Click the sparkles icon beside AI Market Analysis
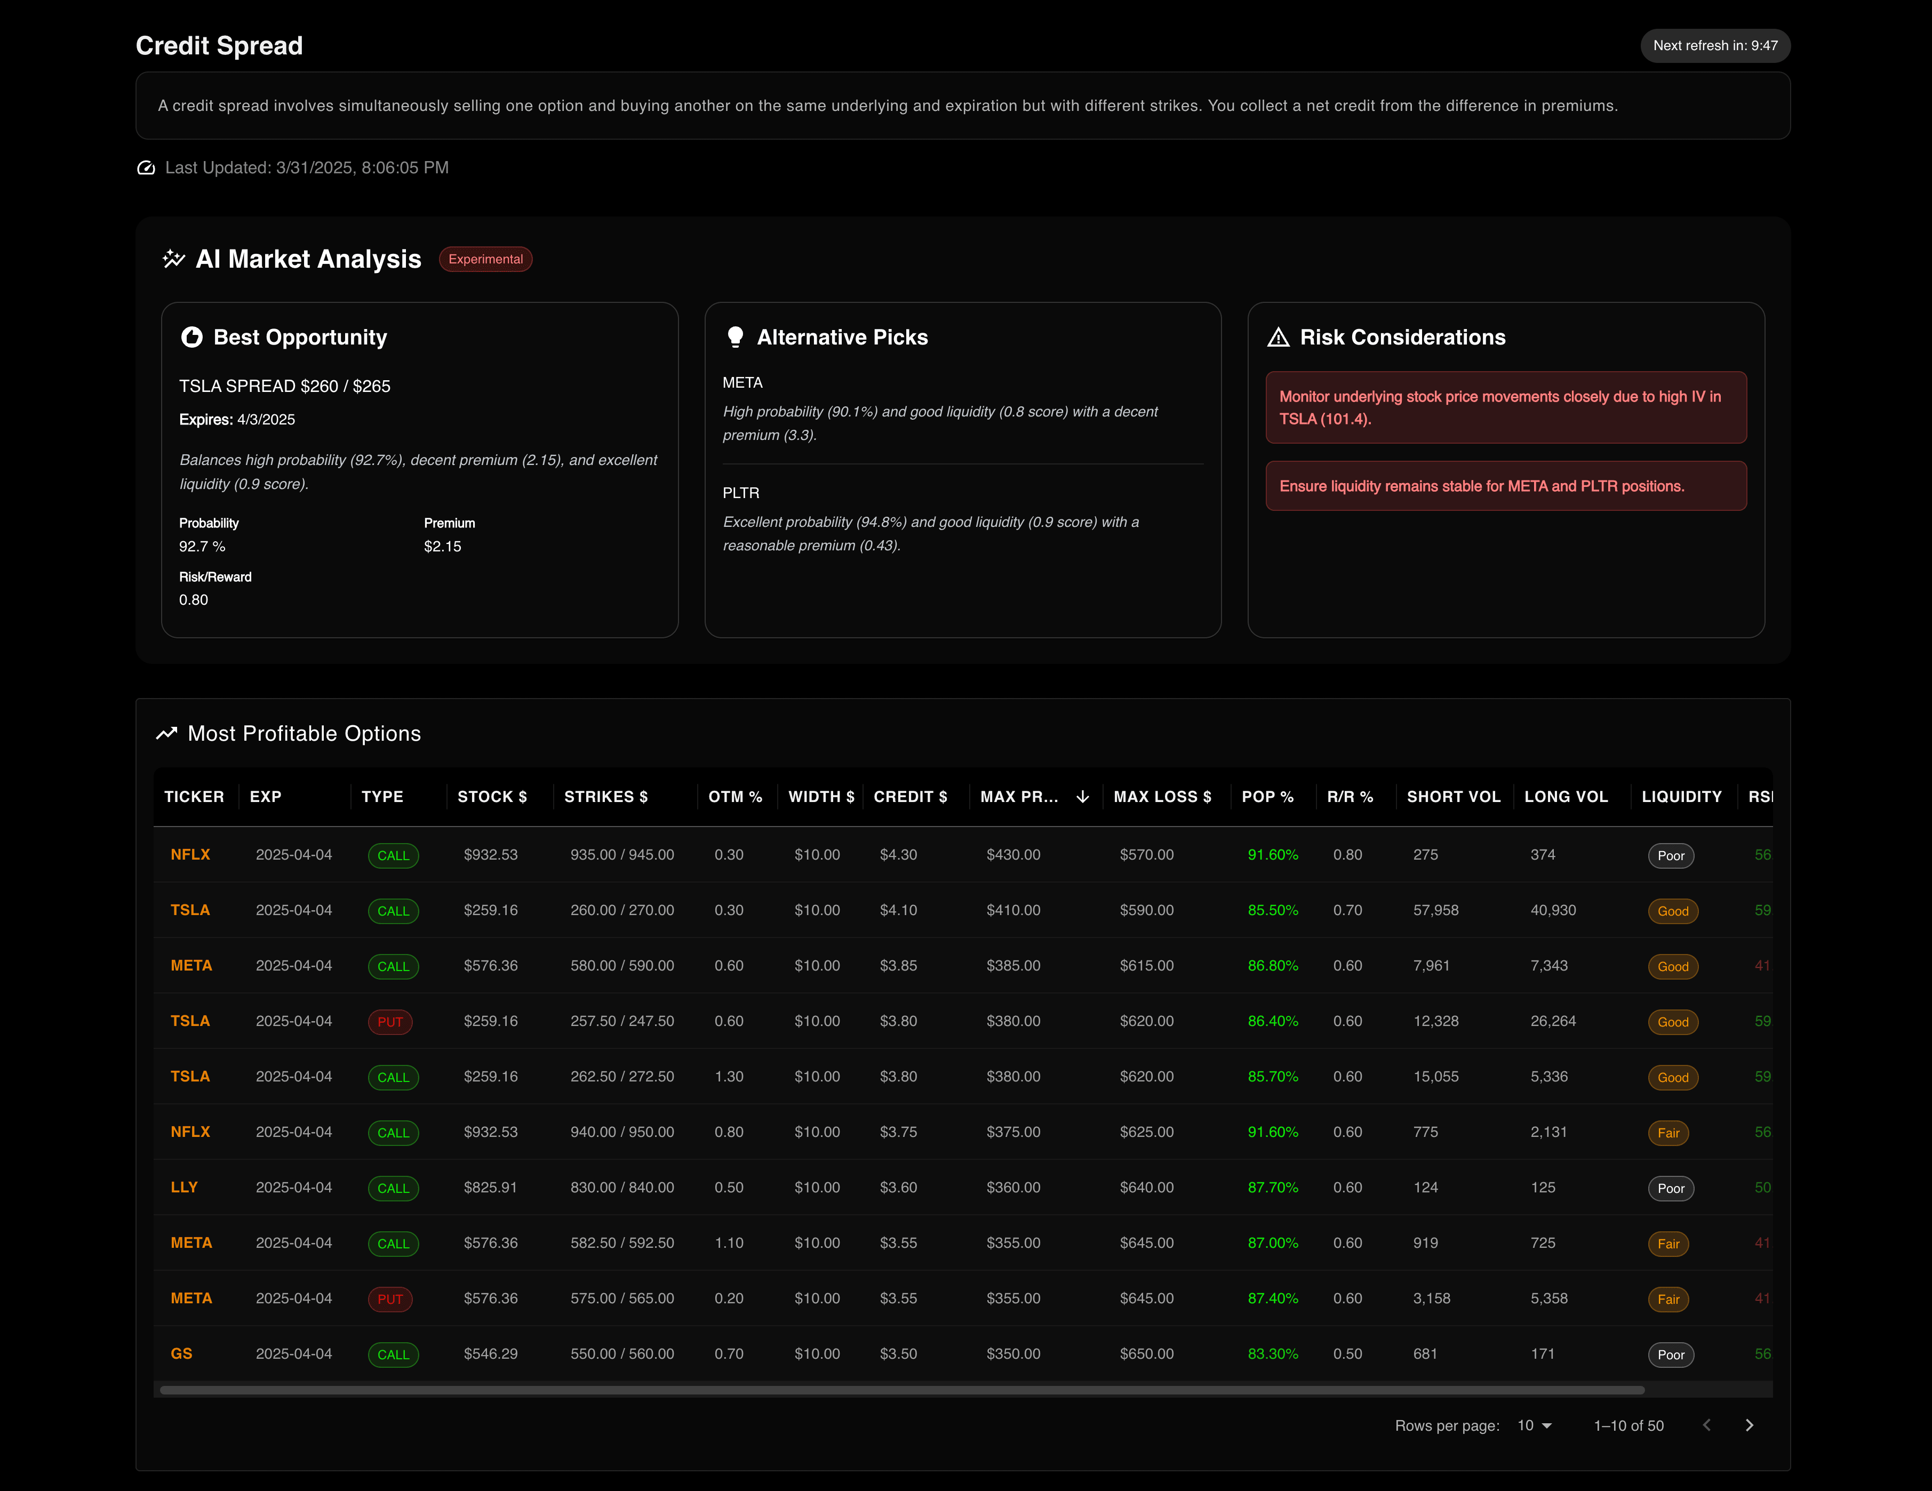The height and width of the screenshot is (1491, 1932). pos(173,259)
